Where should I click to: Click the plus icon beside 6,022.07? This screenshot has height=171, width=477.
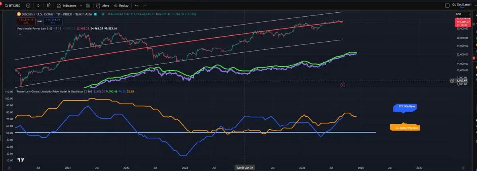pyautogui.click(x=452, y=81)
